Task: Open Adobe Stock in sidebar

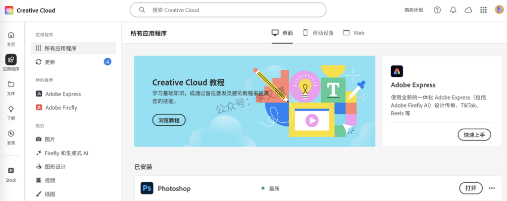Action: click(11, 174)
